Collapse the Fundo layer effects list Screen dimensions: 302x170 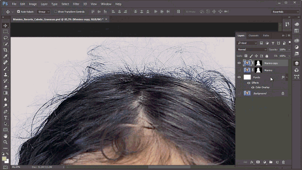[287, 77]
